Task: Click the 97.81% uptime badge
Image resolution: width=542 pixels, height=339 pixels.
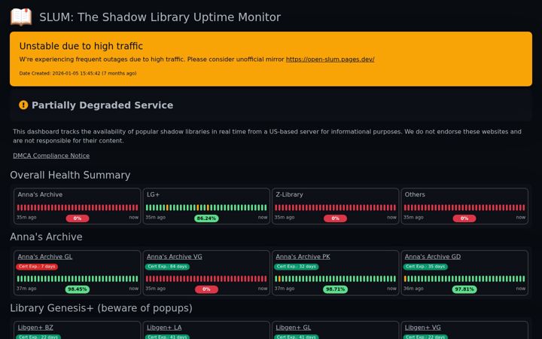Action: coord(464,289)
